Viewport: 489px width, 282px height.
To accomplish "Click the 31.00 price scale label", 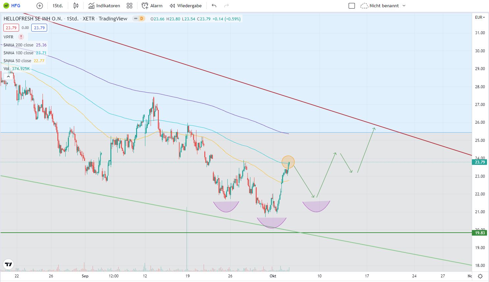I will pyautogui.click(x=480, y=33).
